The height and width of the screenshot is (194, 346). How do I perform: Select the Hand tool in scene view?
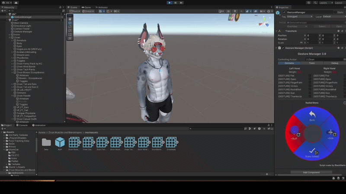[70, 18]
